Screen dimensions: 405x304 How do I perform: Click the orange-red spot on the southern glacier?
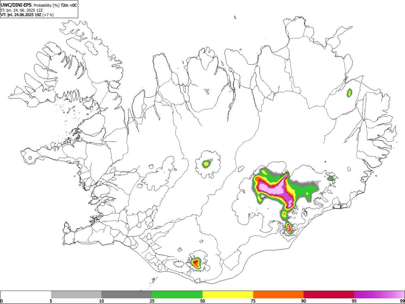coord(196,263)
